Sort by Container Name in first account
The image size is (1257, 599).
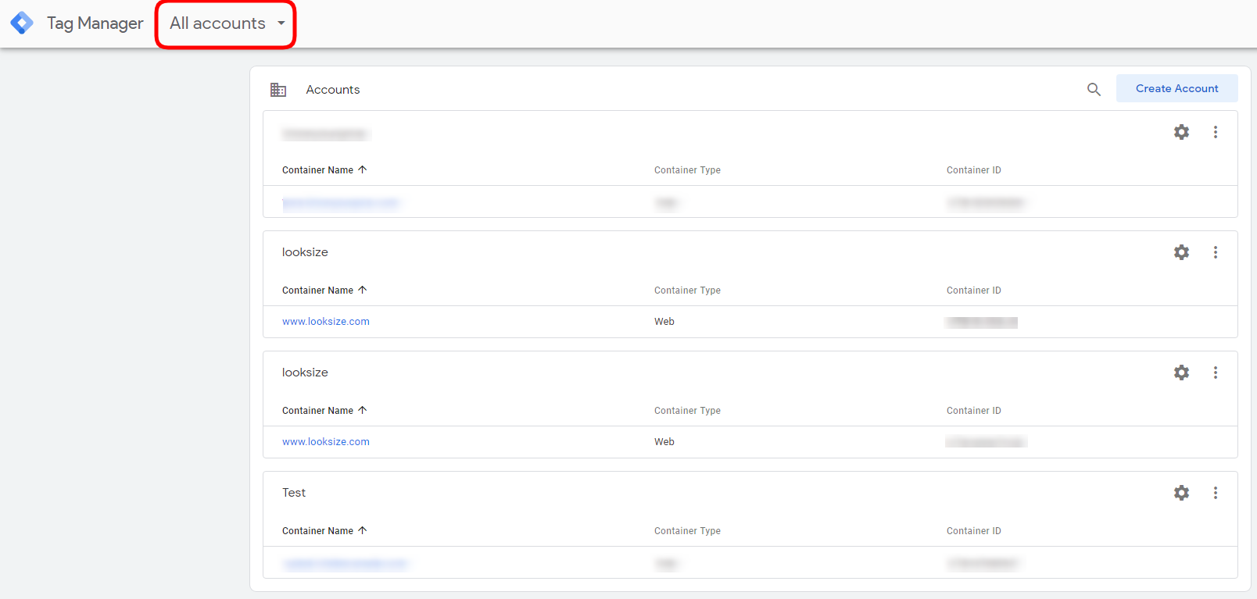point(324,170)
